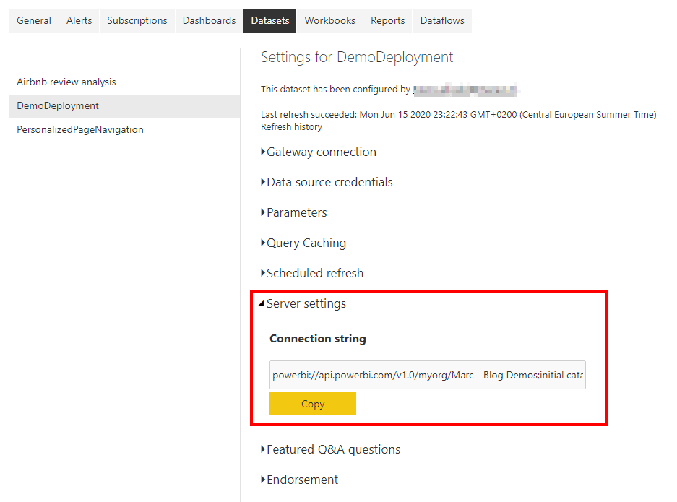Switch to the General tab

click(34, 20)
